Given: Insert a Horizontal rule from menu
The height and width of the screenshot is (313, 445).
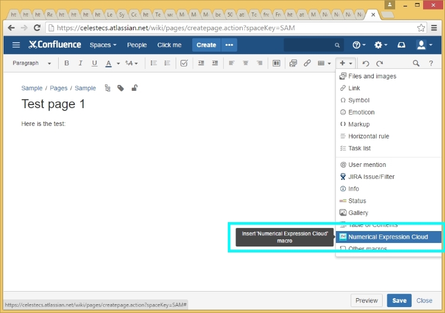Looking at the screenshot, I should click(388, 136).
